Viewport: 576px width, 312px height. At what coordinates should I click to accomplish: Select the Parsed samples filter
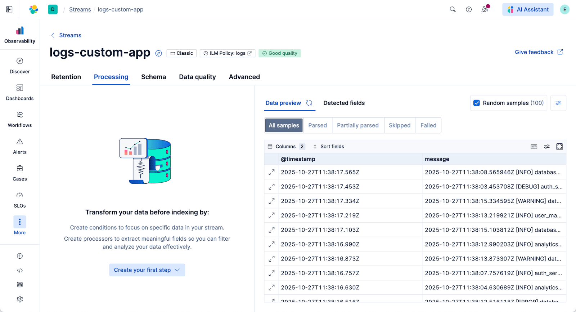pos(318,125)
